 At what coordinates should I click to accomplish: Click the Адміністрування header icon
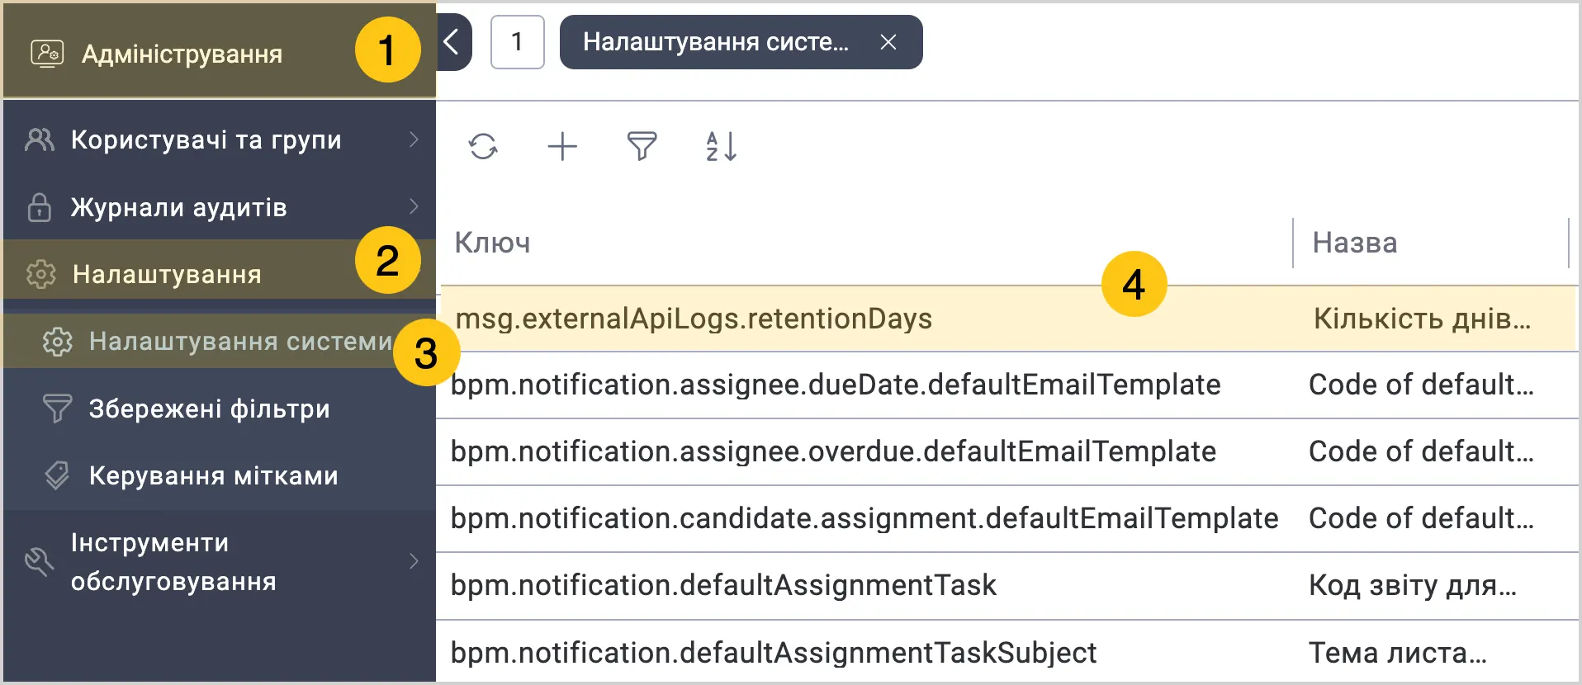[47, 54]
